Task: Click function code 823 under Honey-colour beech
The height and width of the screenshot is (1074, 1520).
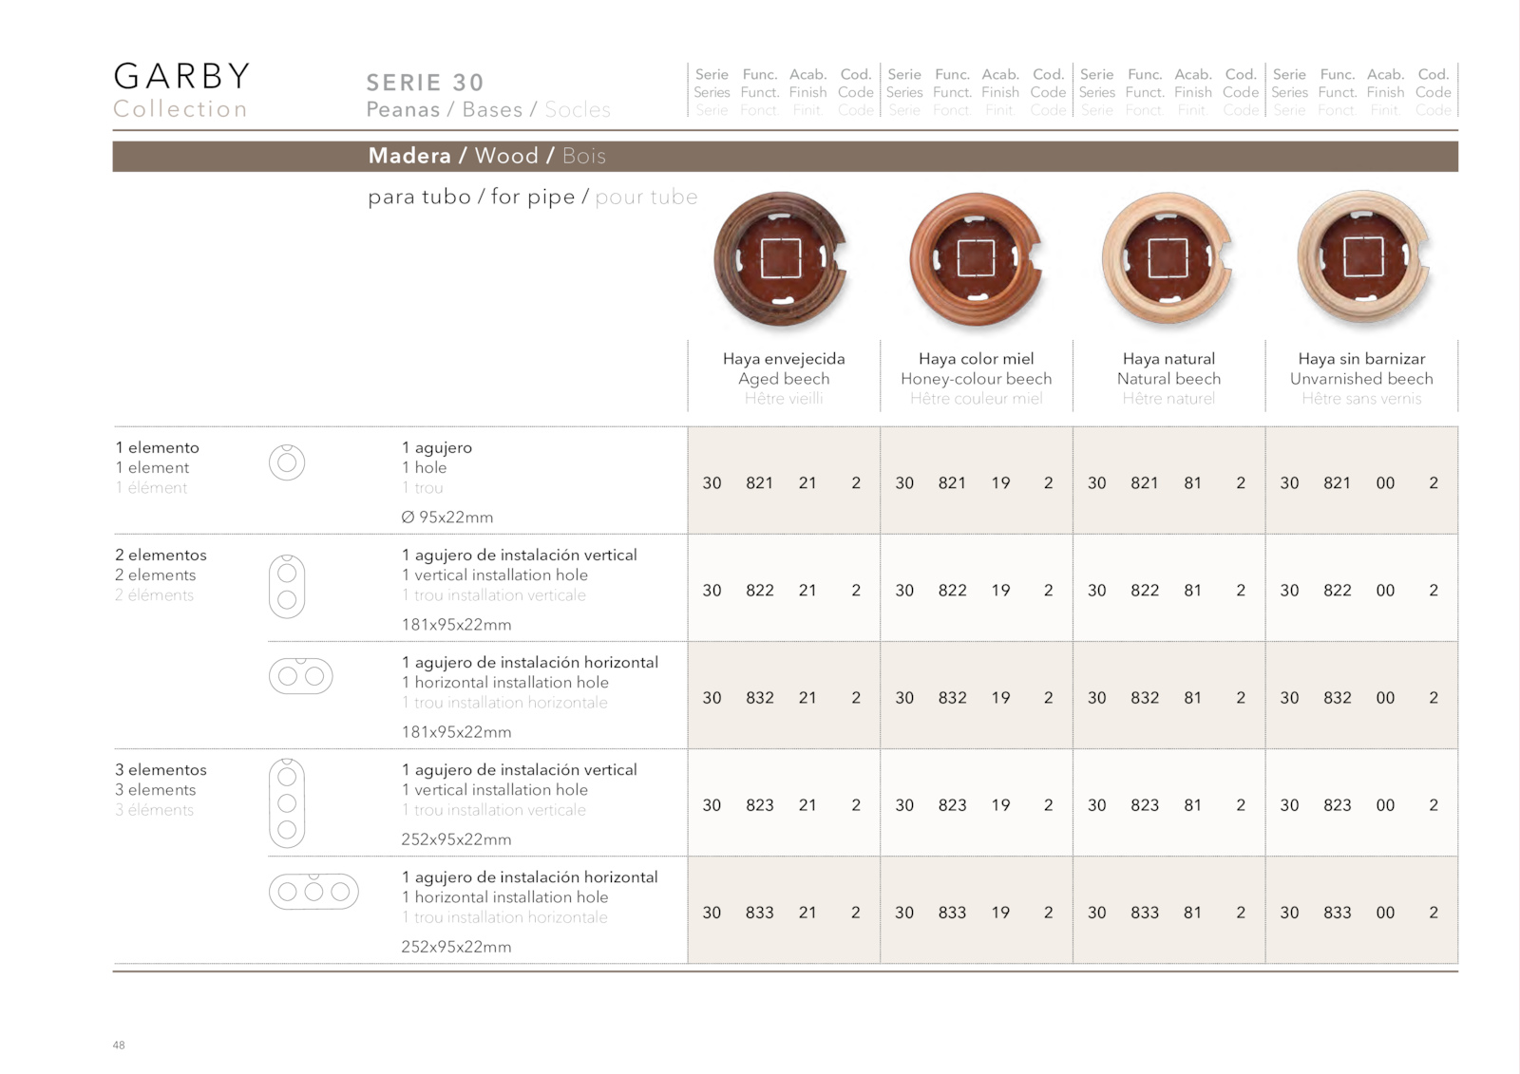Action: (x=952, y=804)
